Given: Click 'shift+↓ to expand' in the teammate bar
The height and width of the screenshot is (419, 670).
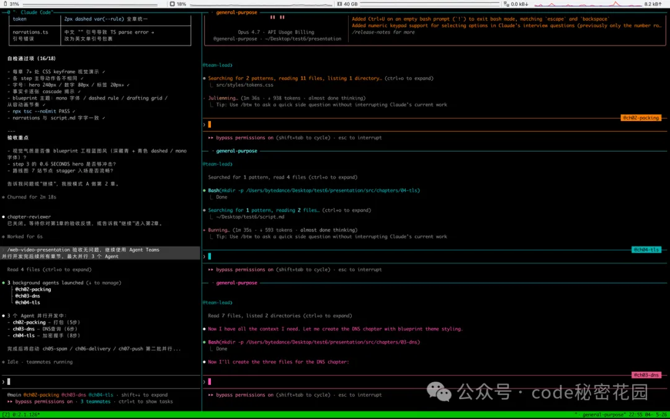Looking at the screenshot, I should (x=145, y=395).
